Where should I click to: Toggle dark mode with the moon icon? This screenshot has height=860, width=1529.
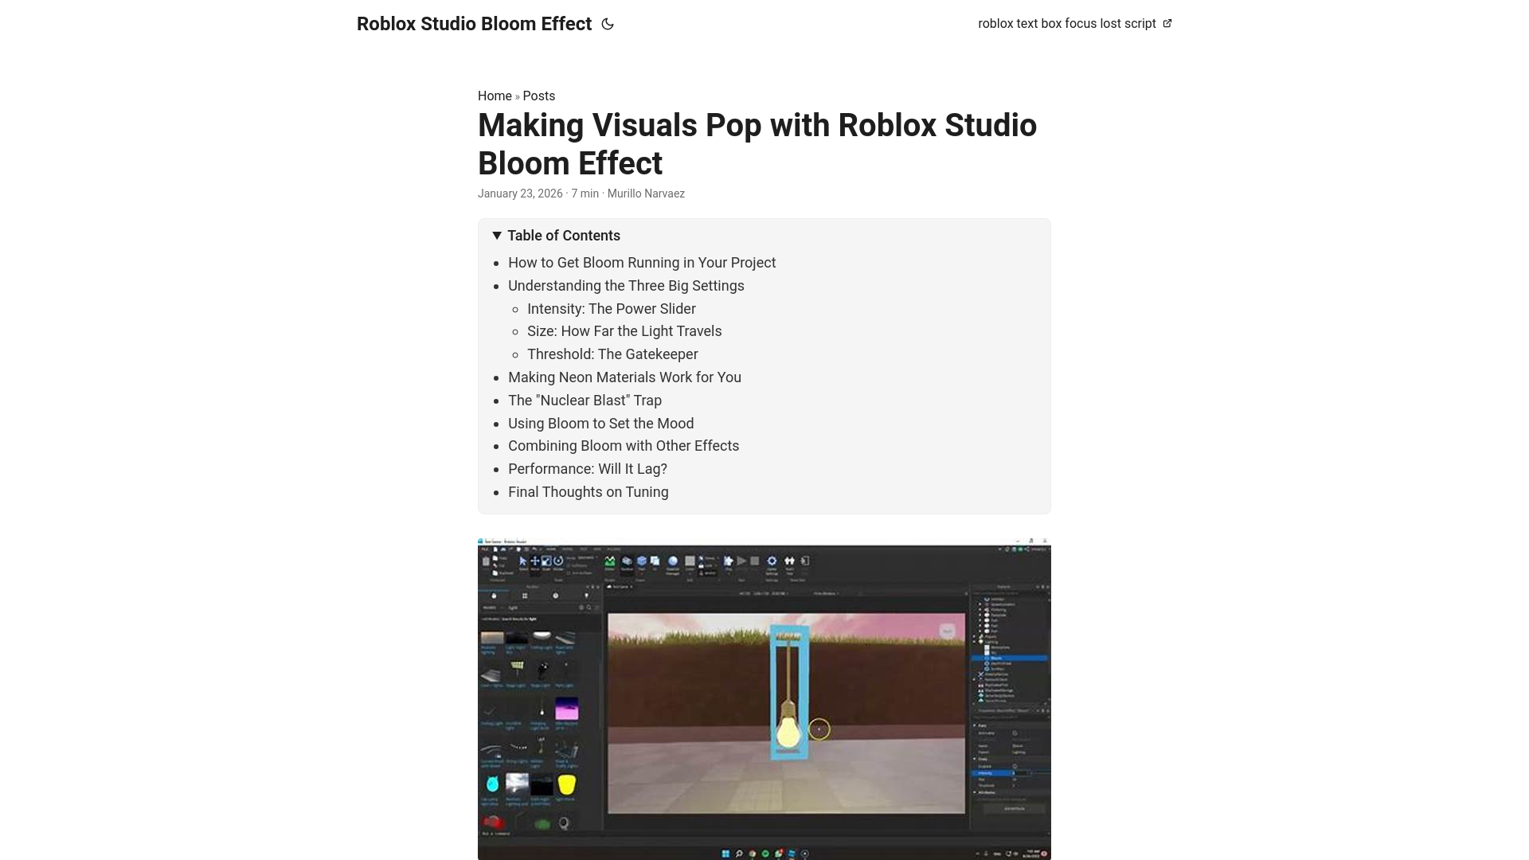(x=608, y=24)
